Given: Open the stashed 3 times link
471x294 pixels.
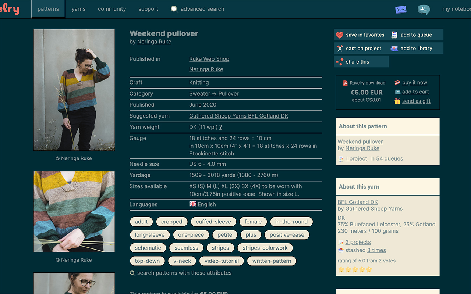Looking at the screenshot, I should [376, 250].
